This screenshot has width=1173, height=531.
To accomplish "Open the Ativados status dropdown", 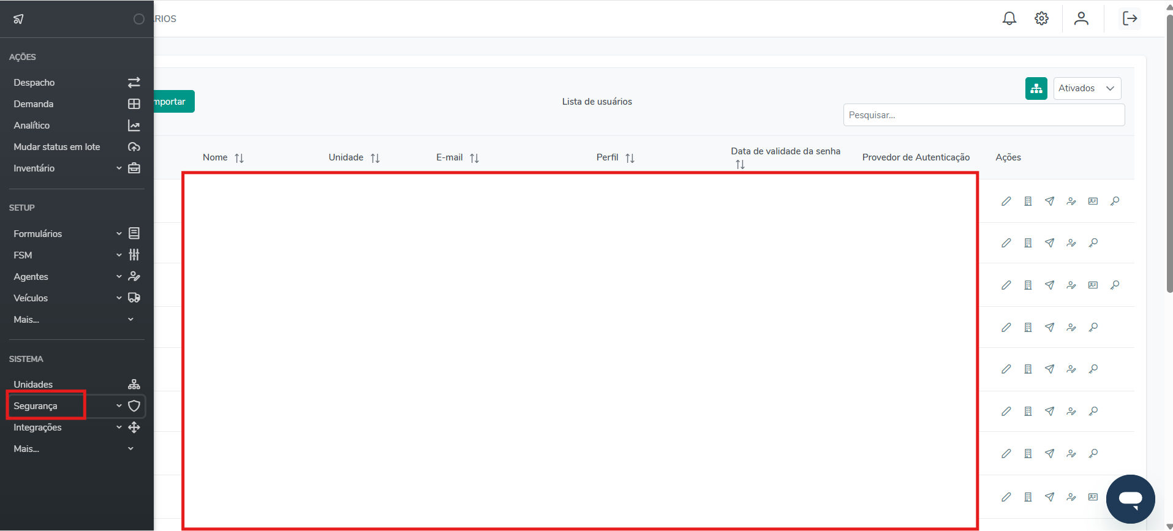I will (x=1087, y=88).
